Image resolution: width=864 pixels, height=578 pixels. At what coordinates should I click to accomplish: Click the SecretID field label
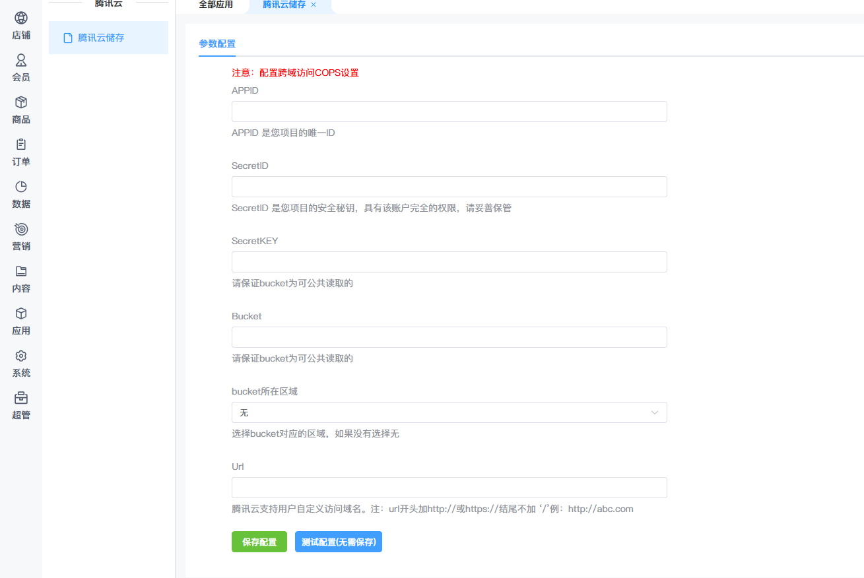(x=250, y=166)
